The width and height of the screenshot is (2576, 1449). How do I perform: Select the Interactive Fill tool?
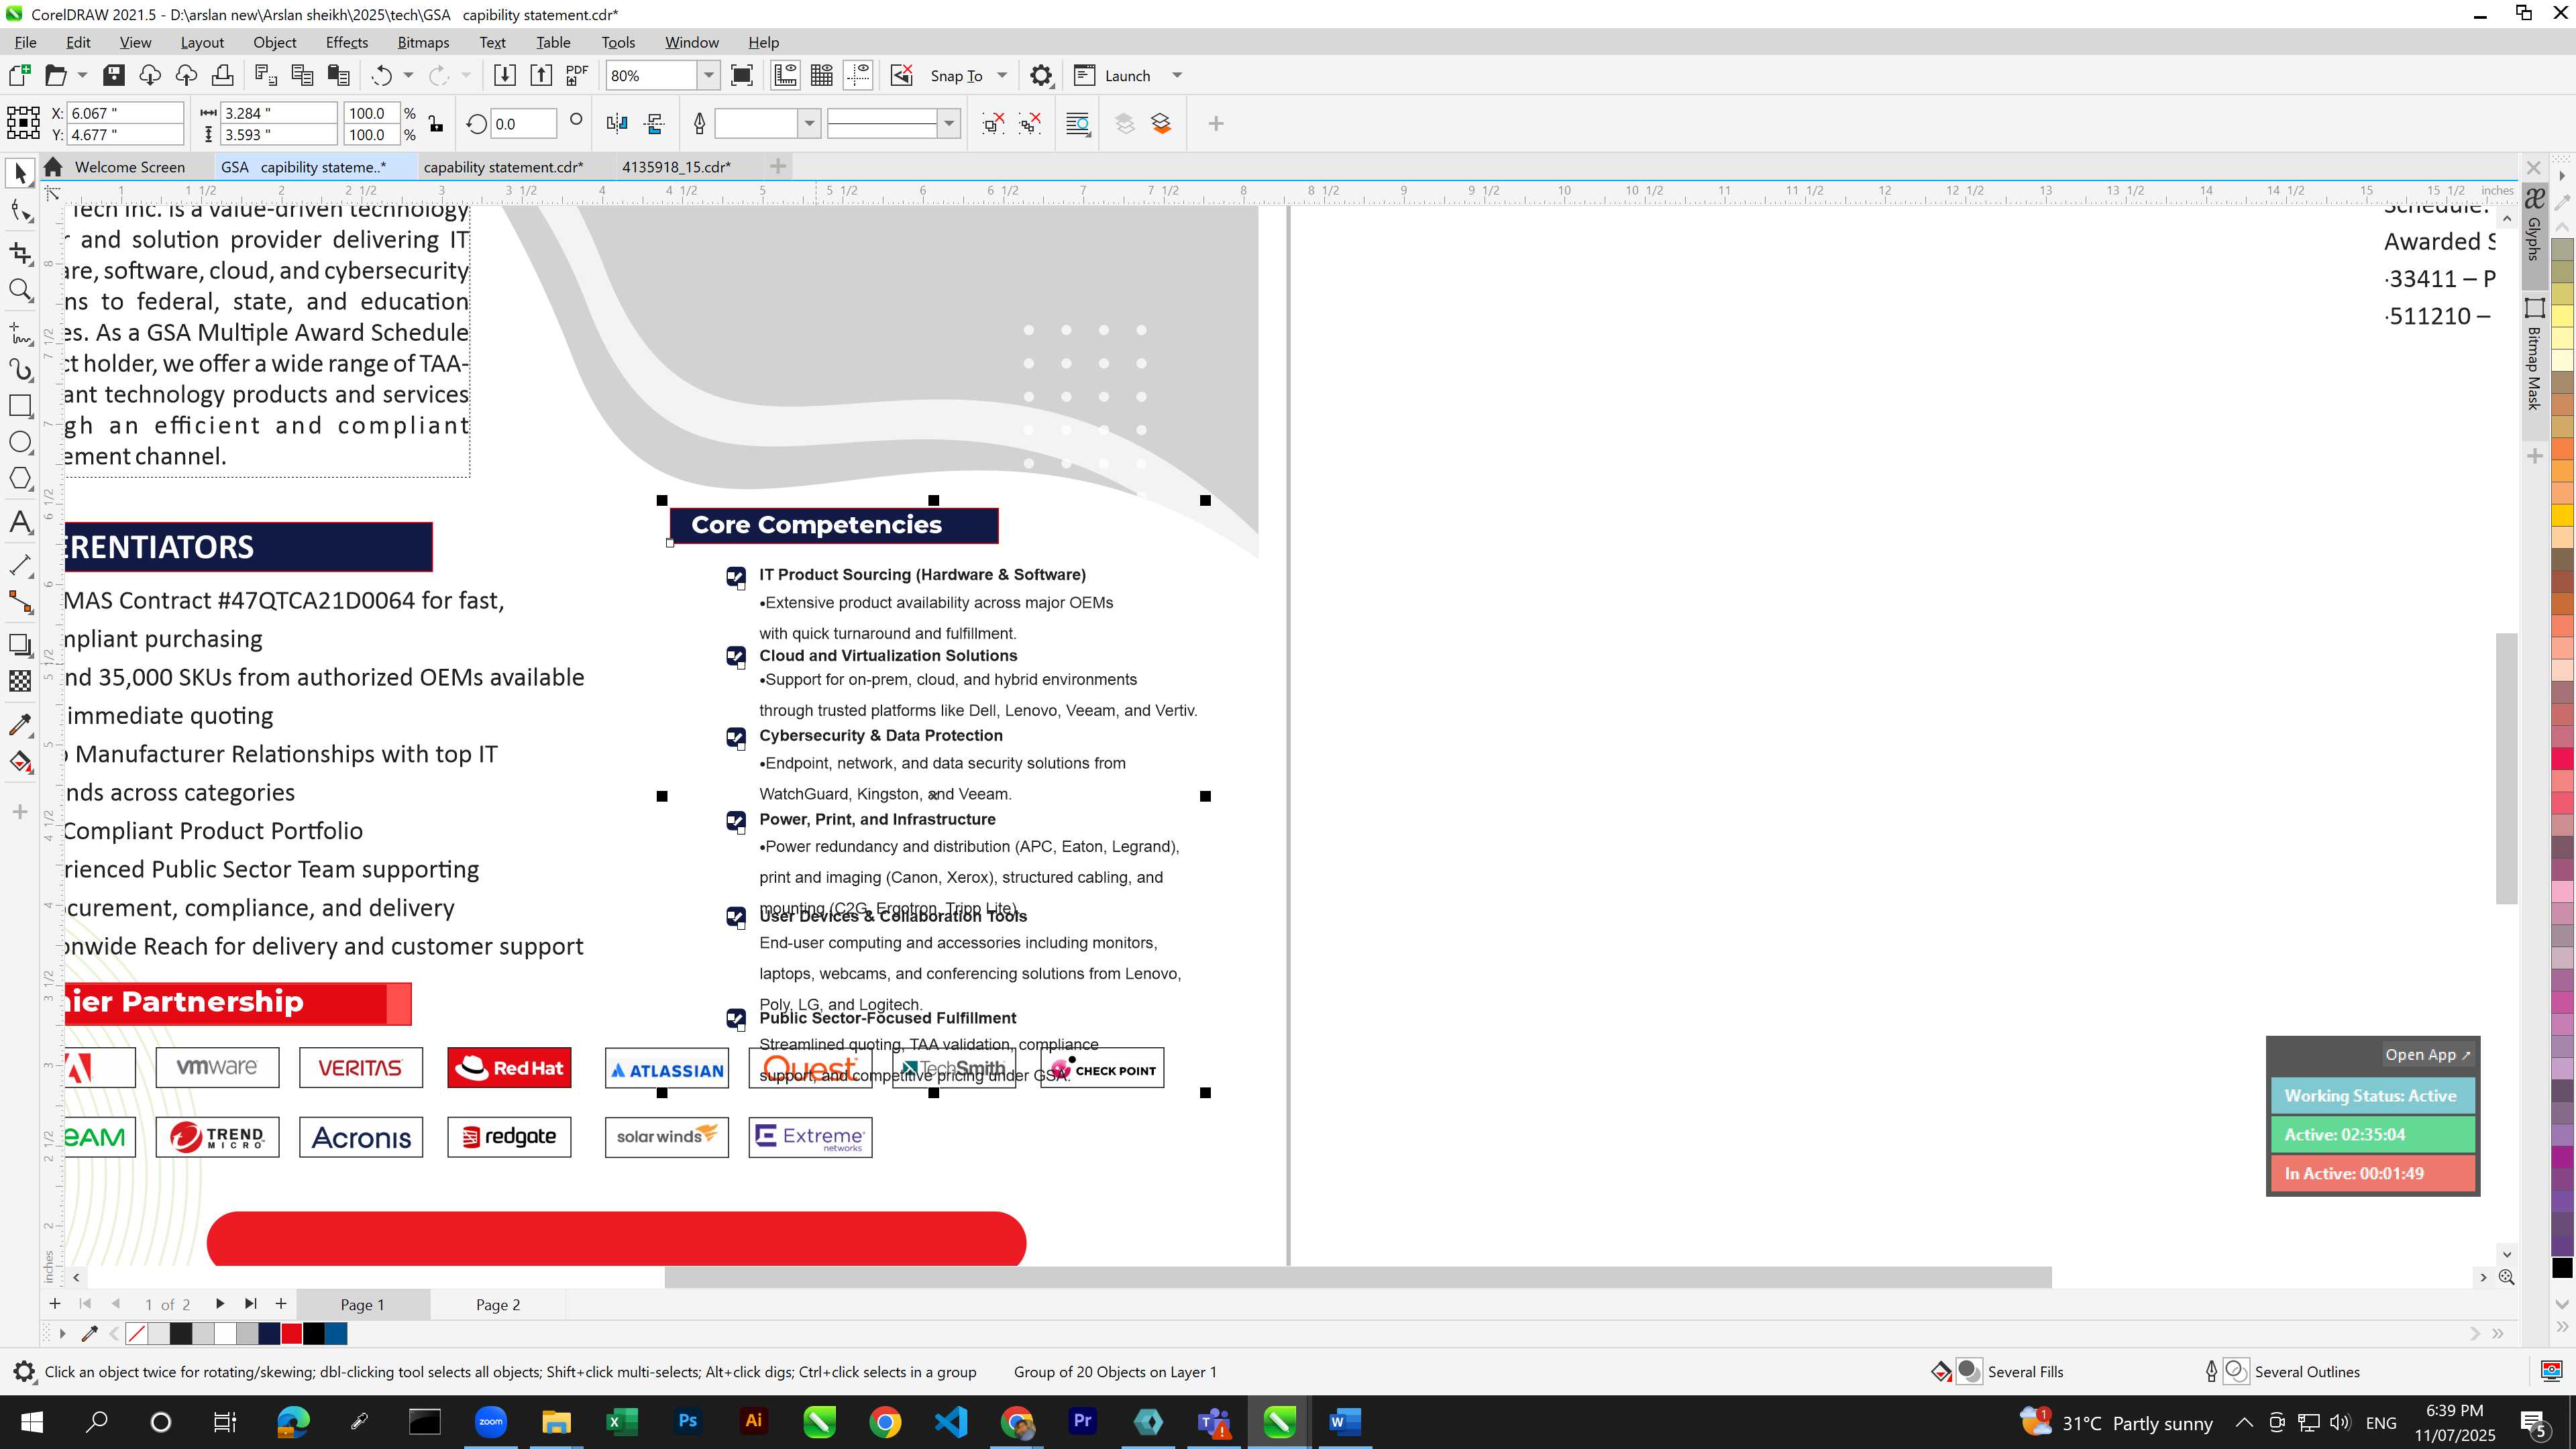(x=20, y=762)
